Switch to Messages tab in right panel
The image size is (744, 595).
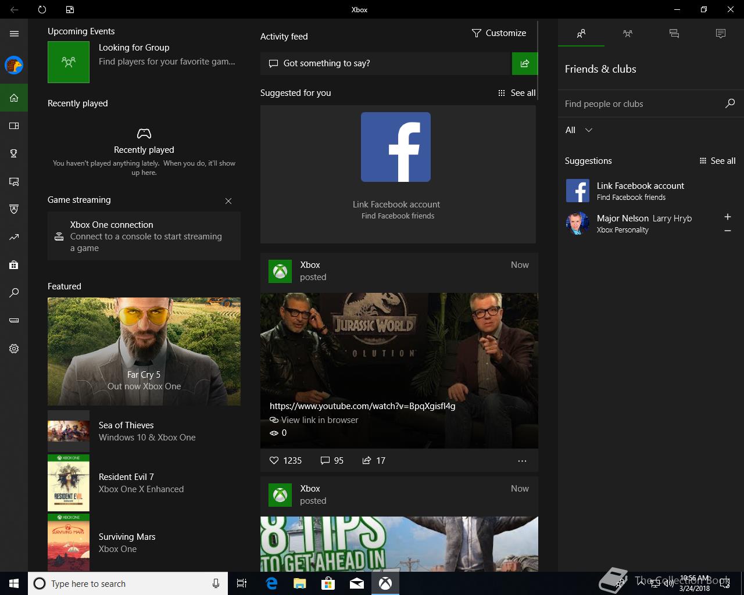[x=674, y=34]
